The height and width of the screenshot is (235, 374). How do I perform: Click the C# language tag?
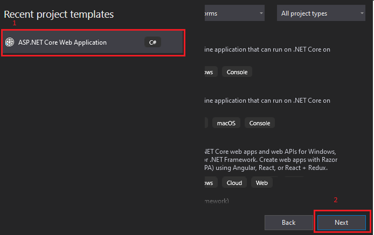coord(153,42)
